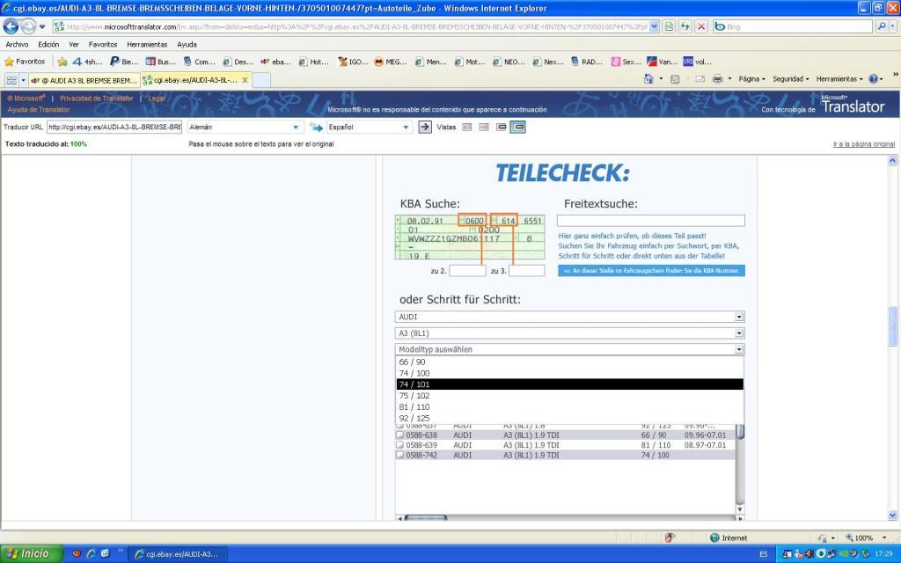901x563 pixels.
Task: Open the AUDI make dropdown
Action: click(x=569, y=317)
